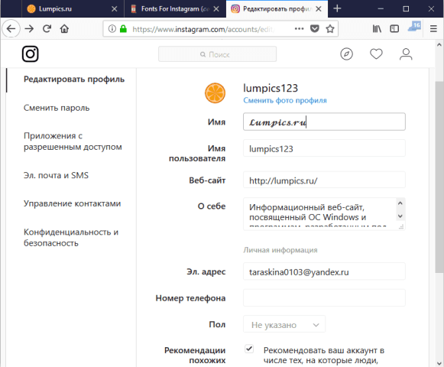
Task: Show site information icon in address bar
Action: 112,28
